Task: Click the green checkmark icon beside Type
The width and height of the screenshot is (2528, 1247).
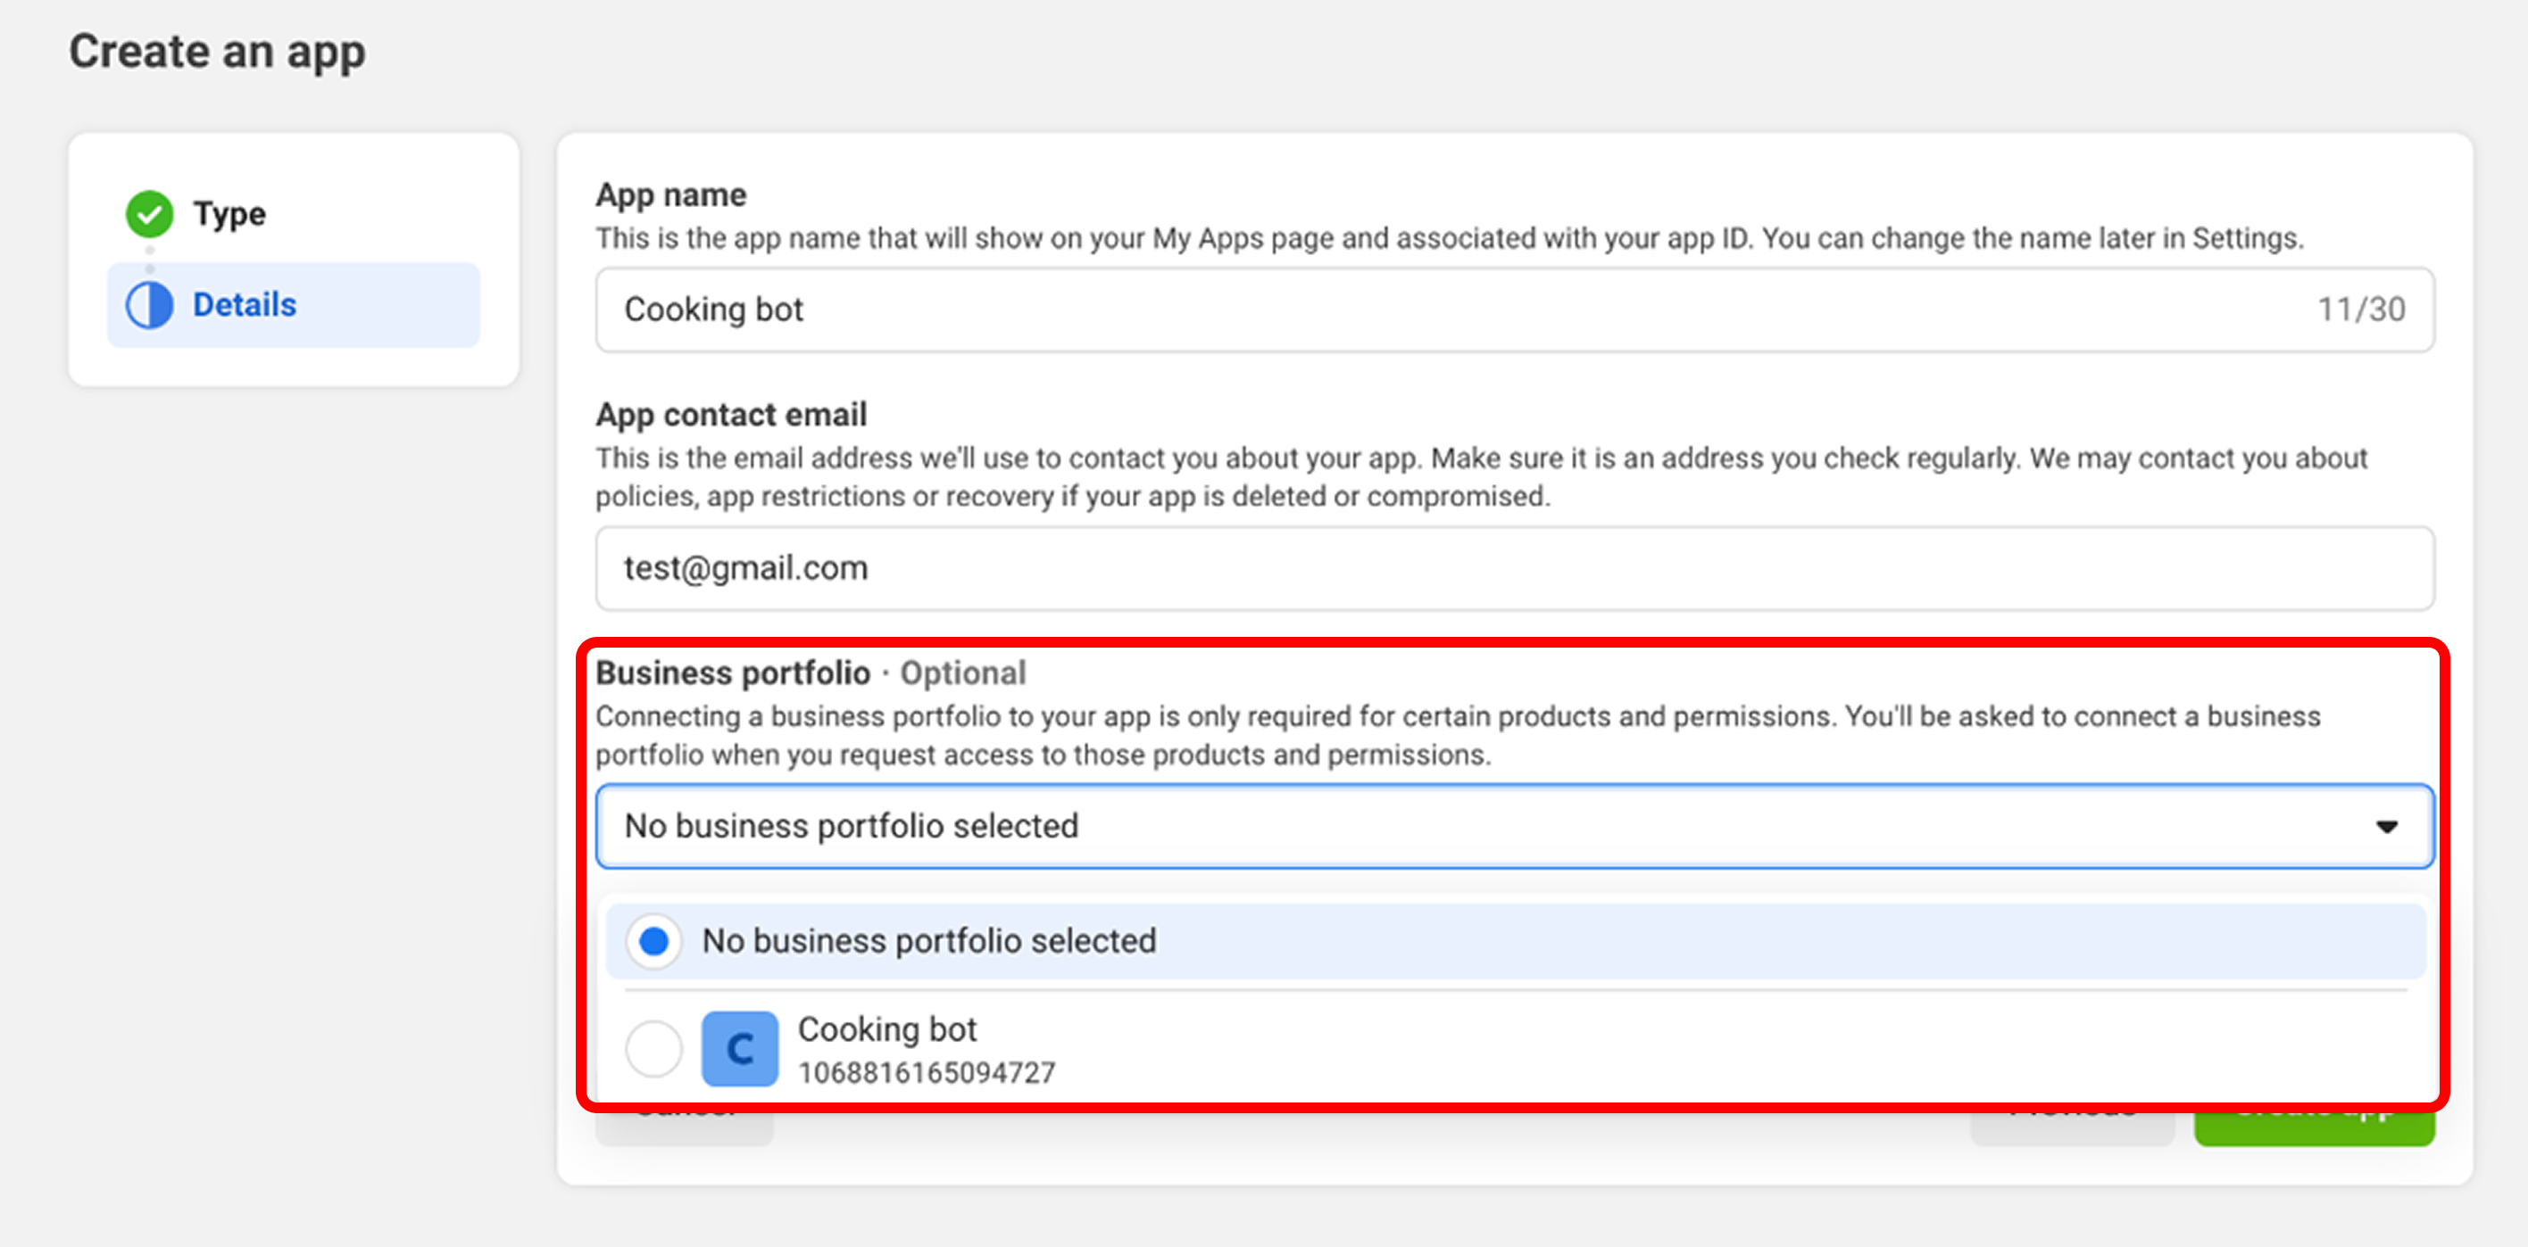Action: pyautogui.click(x=149, y=214)
